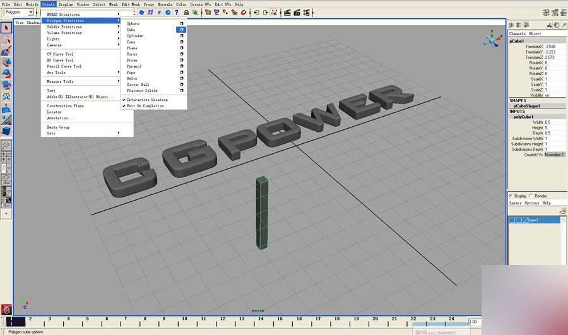Activate the Lasso select tool
Viewport: 568px width, 335px height.
coord(6,39)
